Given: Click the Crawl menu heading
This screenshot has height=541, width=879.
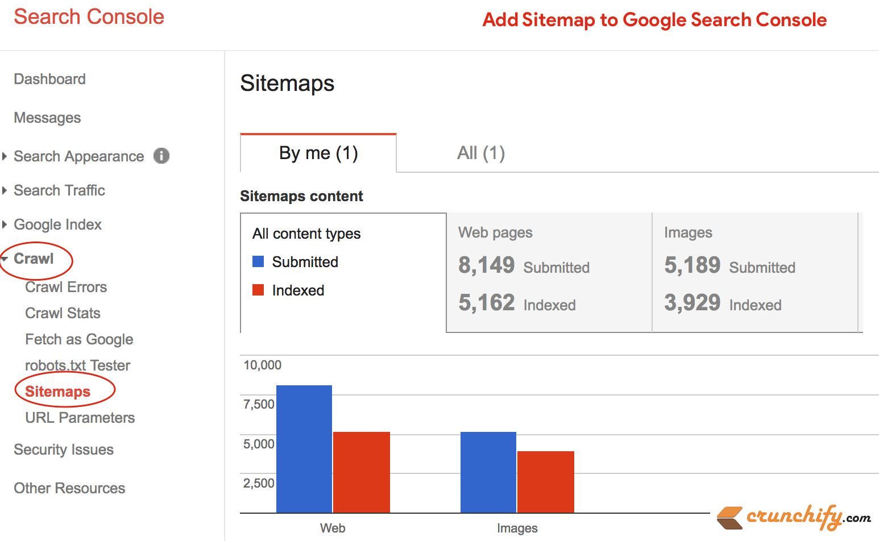Looking at the screenshot, I should [x=34, y=259].
